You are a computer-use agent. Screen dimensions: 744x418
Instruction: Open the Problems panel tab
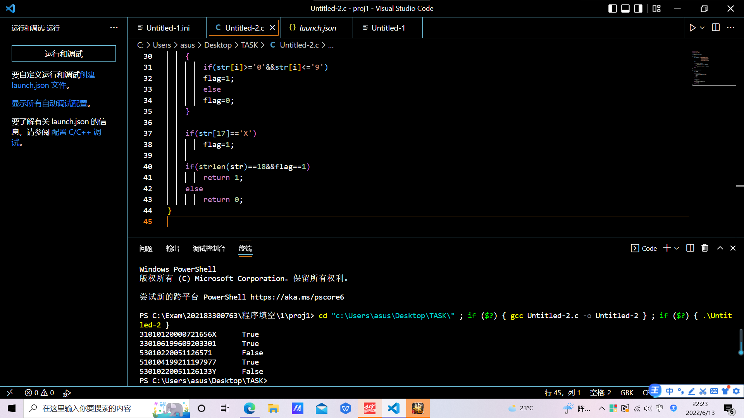(146, 248)
